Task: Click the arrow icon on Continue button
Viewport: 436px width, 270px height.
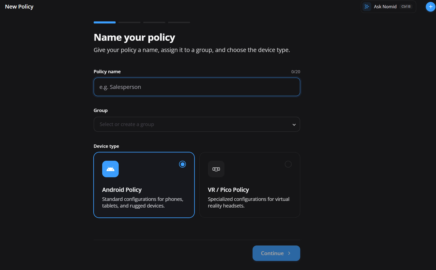Action: [289, 253]
